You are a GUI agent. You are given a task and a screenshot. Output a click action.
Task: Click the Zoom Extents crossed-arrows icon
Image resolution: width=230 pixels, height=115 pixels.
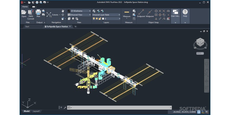49,15
